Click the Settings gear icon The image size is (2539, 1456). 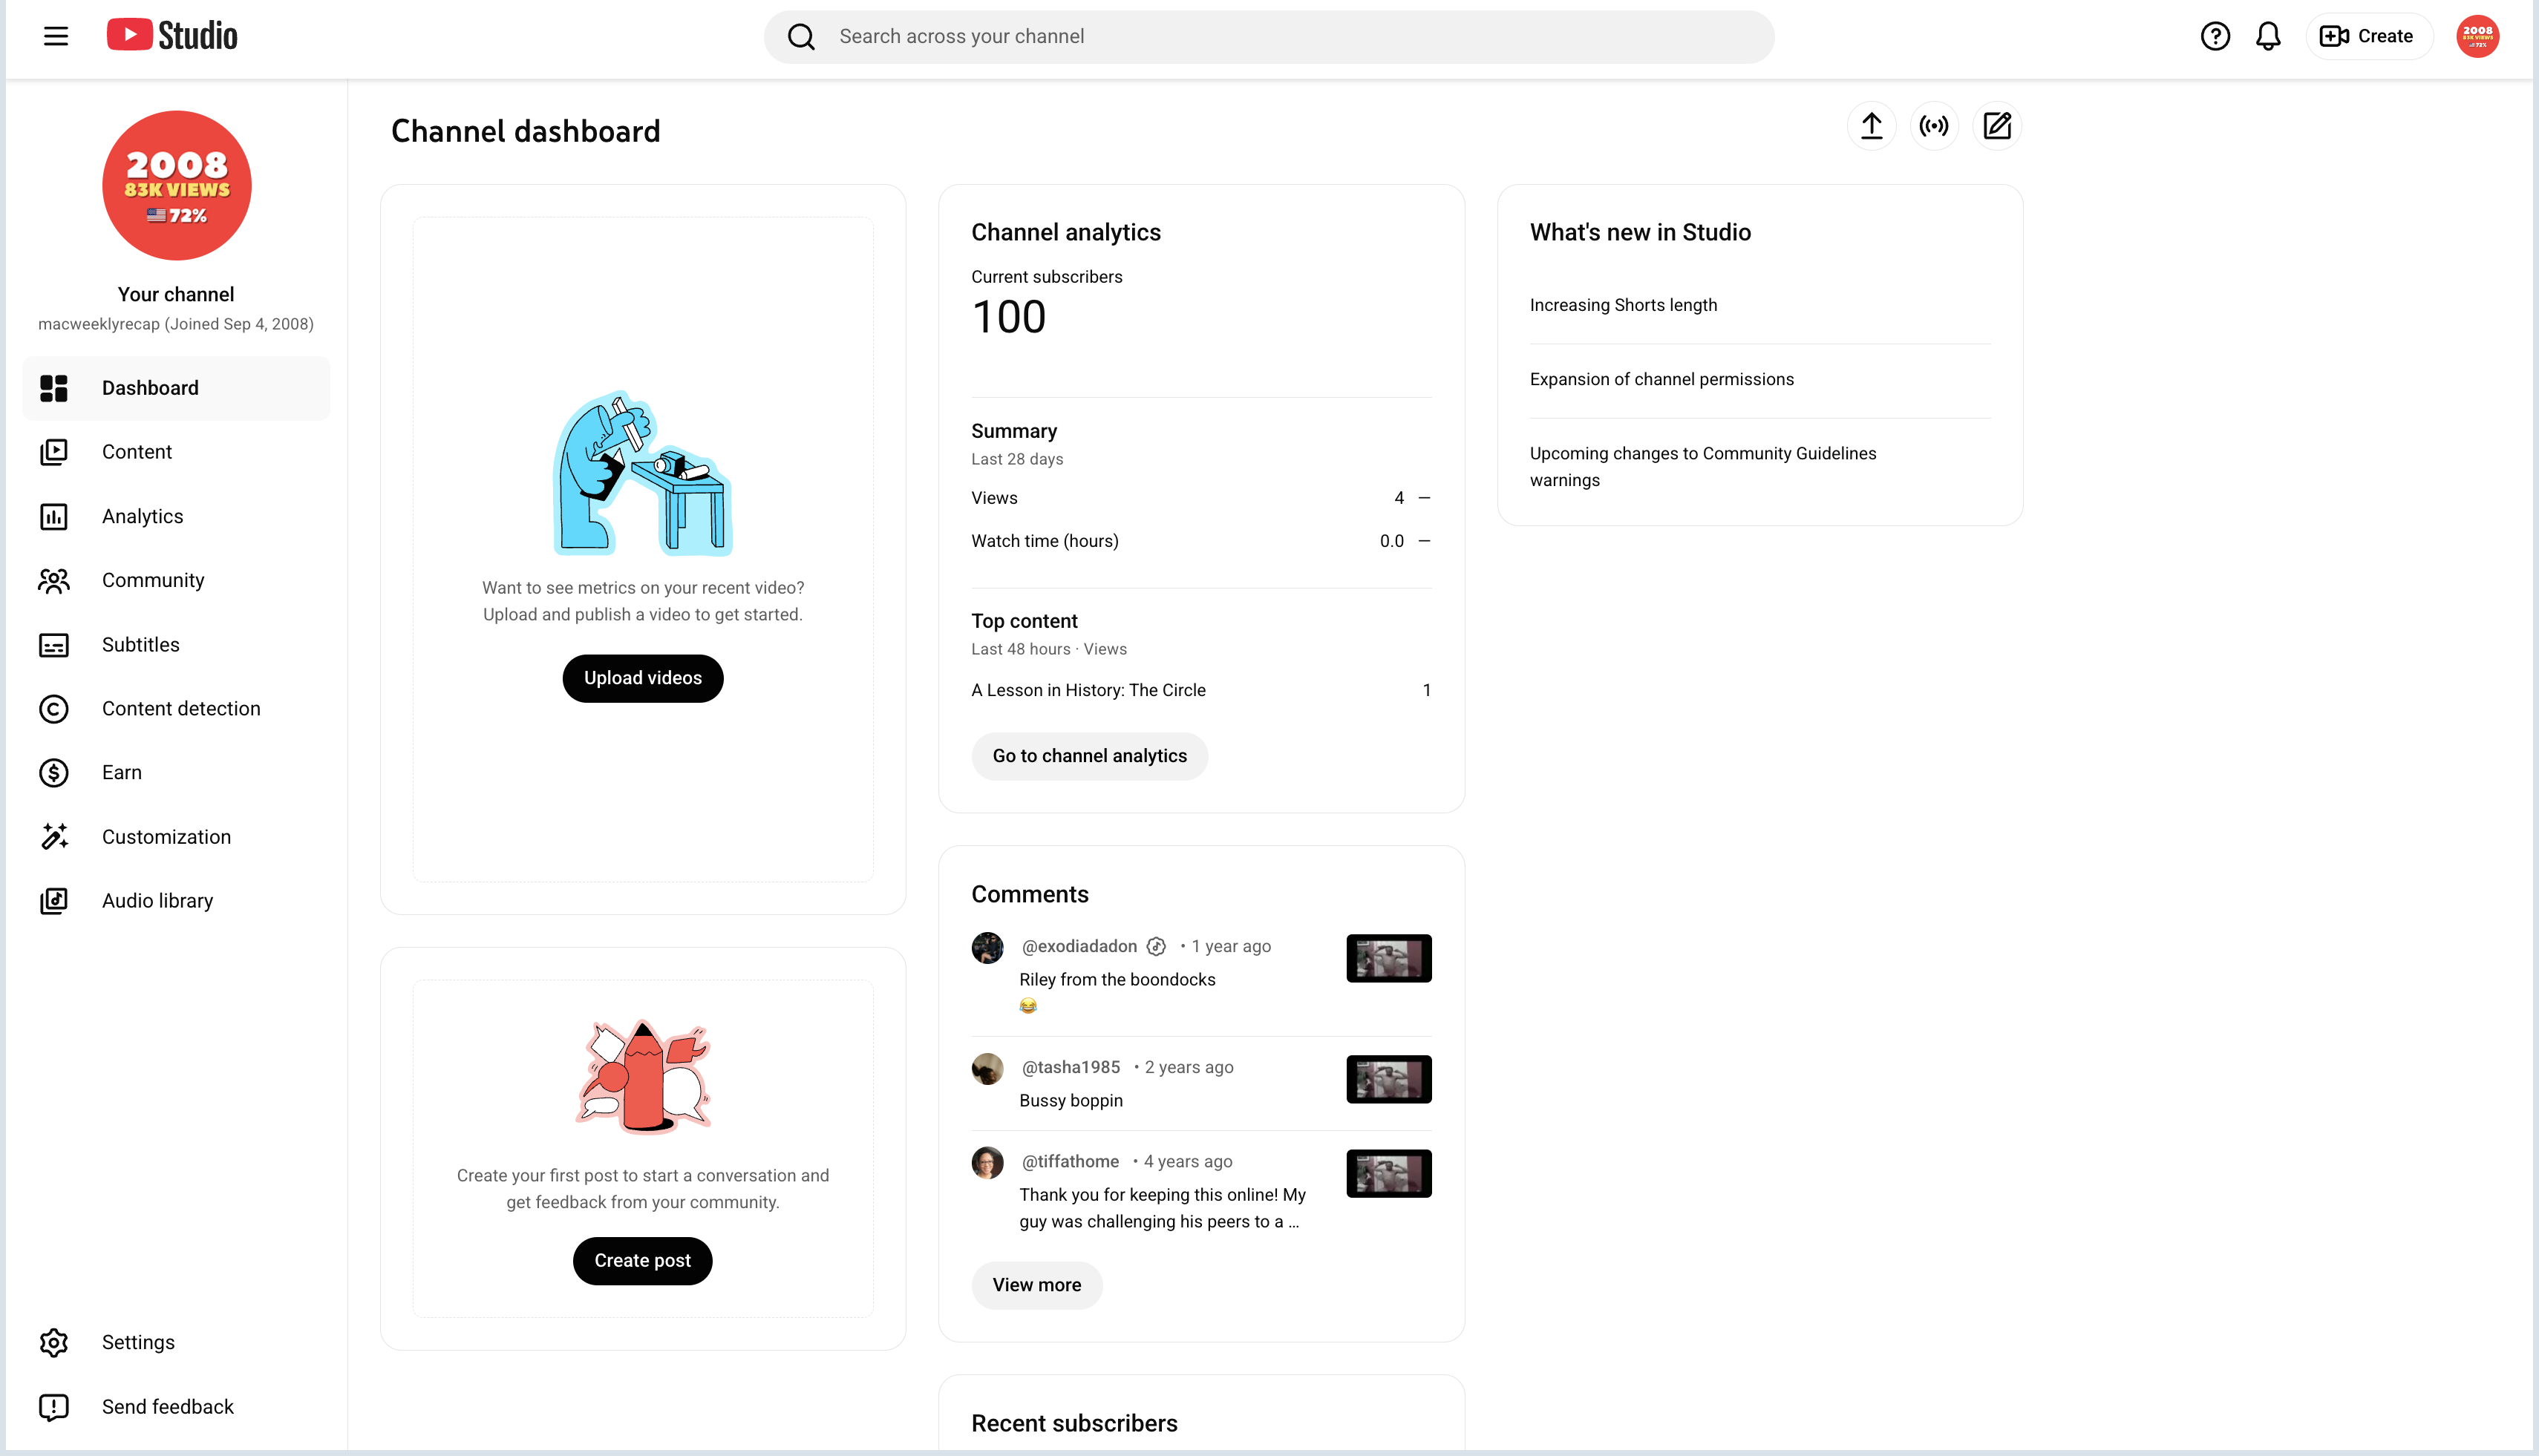click(x=54, y=1343)
